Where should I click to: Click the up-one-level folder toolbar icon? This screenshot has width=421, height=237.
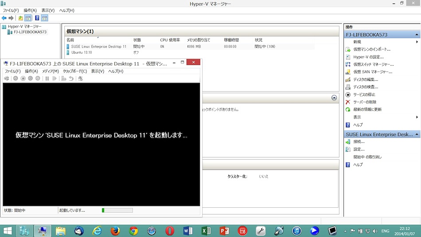20,18
